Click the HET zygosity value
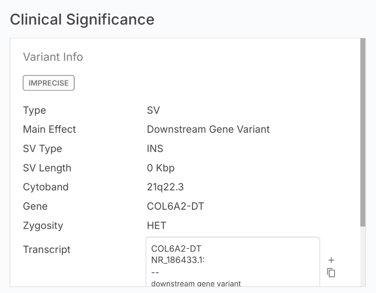376x293 pixels. click(x=156, y=226)
